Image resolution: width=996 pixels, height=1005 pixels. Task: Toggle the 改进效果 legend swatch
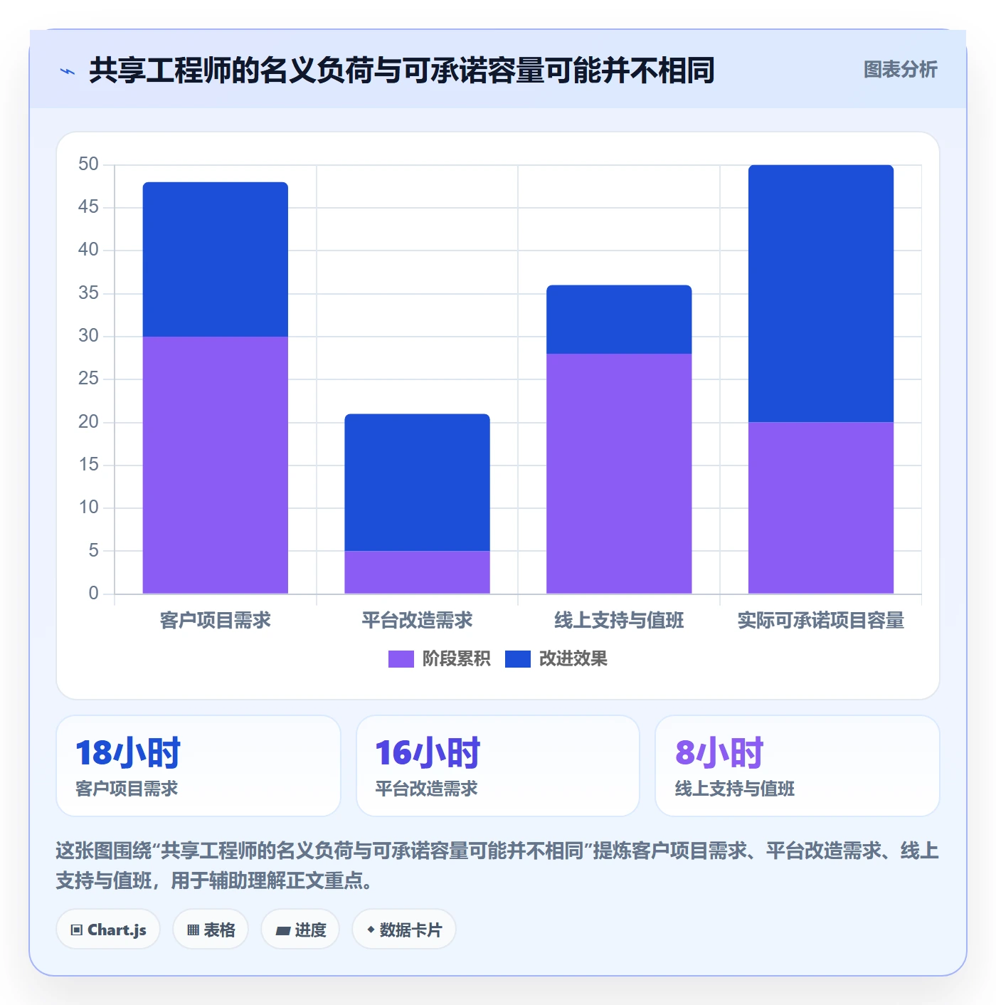517,659
